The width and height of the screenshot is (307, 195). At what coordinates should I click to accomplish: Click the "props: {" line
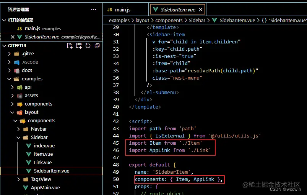tap(146, 187)
